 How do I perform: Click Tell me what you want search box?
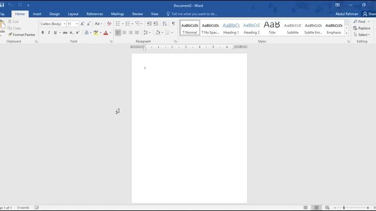pyautogui.click(x=192, y=14)
